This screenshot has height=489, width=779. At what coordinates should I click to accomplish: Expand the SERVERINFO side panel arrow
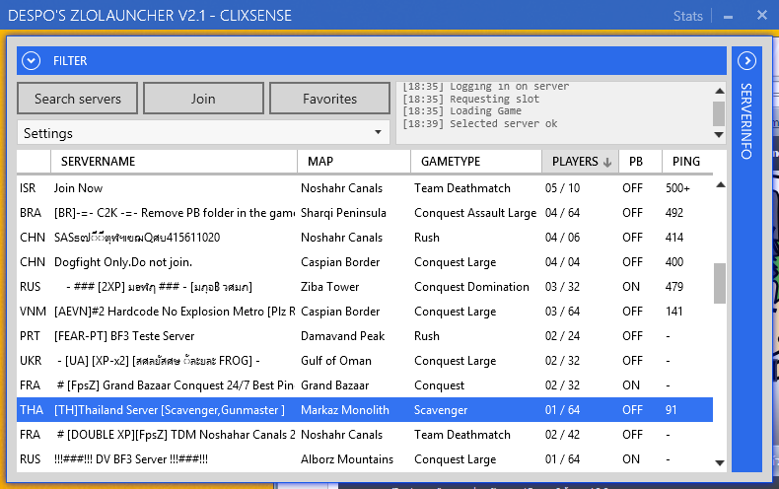pyautogui.click(x=746, y=61)
